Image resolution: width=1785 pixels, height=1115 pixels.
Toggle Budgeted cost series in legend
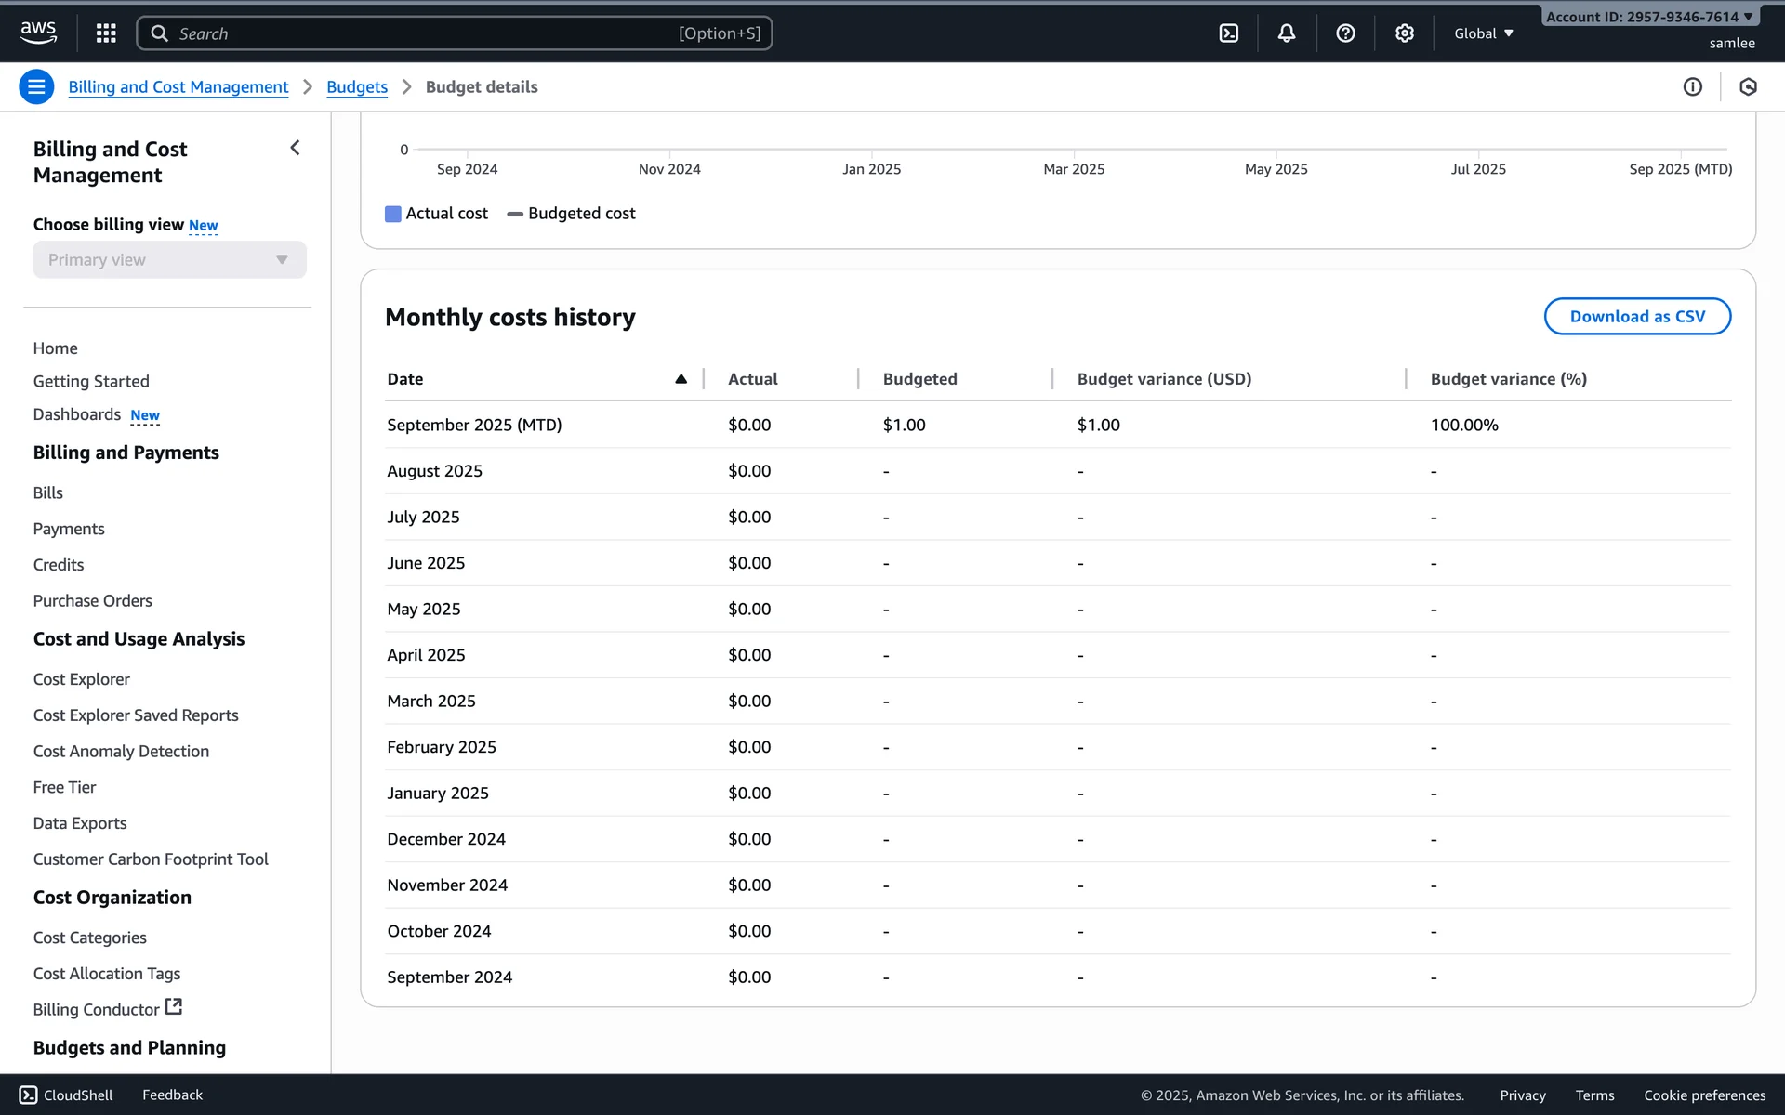click(571, 214)
